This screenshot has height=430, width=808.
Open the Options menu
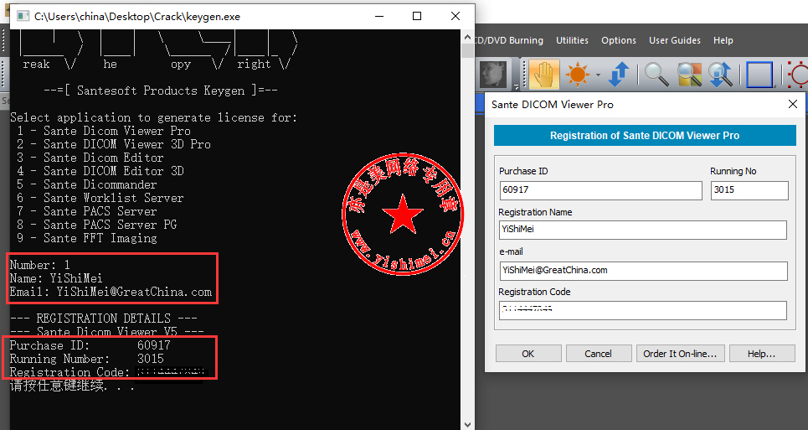coord(619,40)
